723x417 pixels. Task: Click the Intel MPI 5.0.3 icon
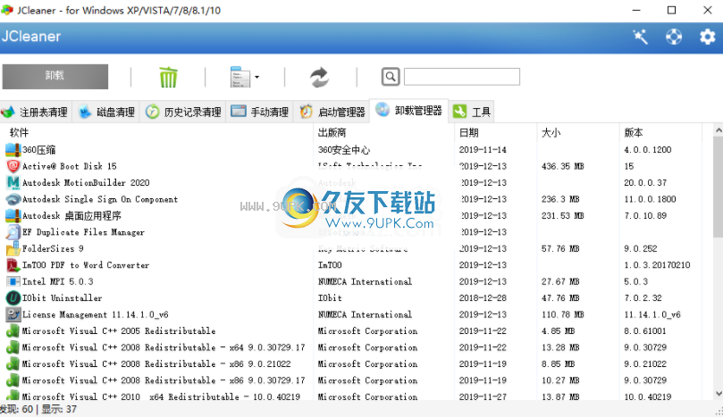(x=13, y=281)
